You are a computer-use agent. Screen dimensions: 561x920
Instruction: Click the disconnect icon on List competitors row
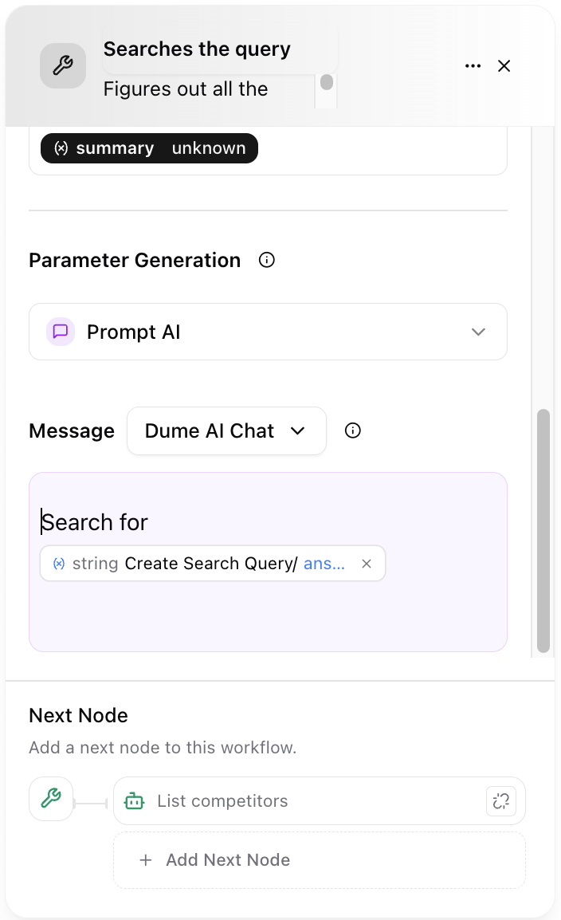click(501, 800)
